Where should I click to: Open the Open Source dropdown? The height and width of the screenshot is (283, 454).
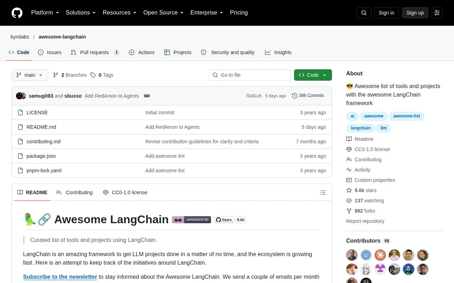pyautogui.click(x=164, y=13)
